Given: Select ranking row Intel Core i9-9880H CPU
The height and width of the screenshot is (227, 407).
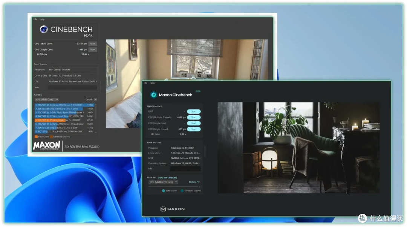Looking at the screenshot, I should 64,131.
